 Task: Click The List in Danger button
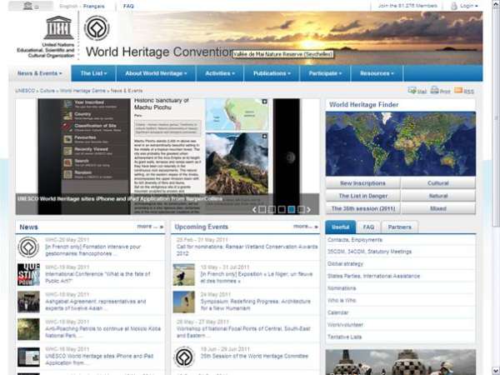[x=362, y=196]
